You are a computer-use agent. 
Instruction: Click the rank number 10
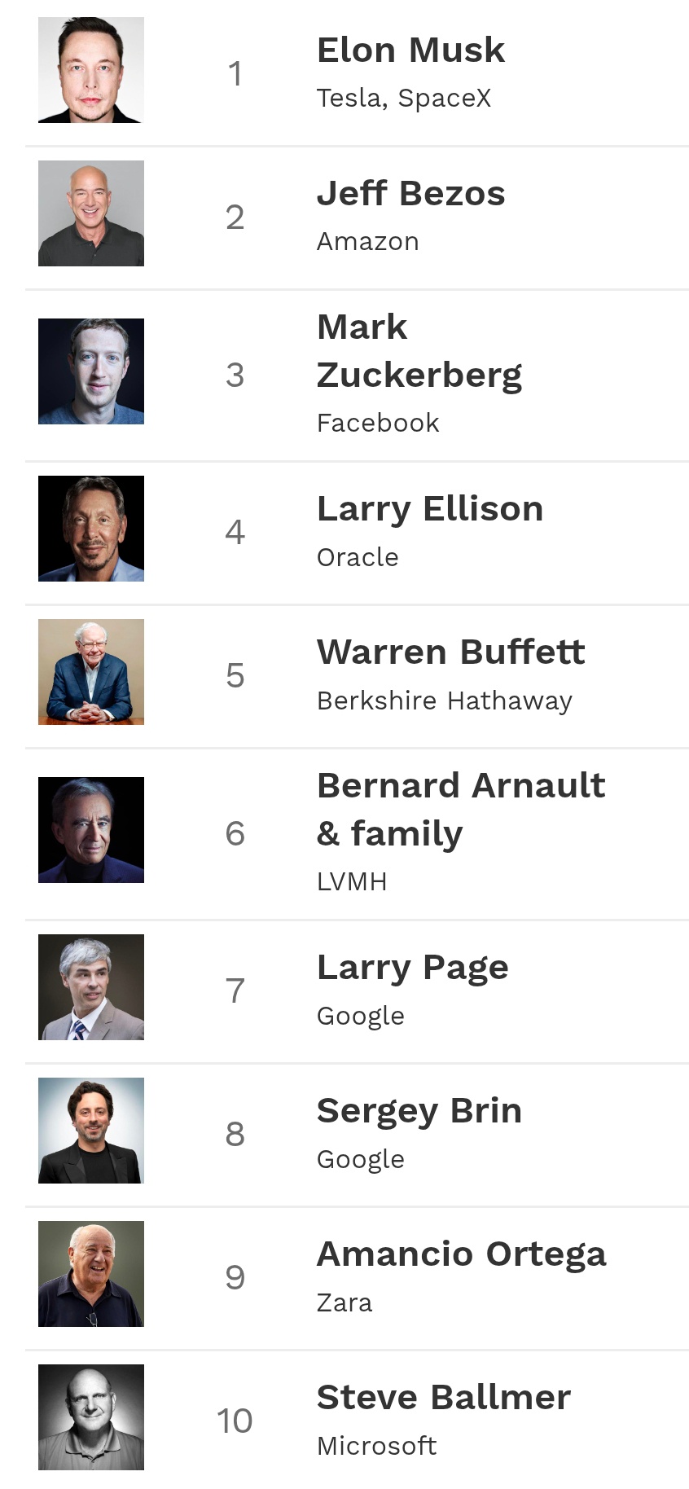pos(235,1421)
